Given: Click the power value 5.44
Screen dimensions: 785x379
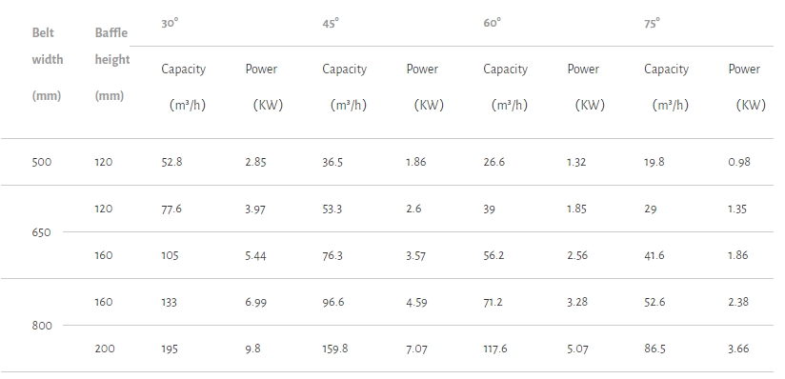Looking at the screenshot, I should 256,255.
